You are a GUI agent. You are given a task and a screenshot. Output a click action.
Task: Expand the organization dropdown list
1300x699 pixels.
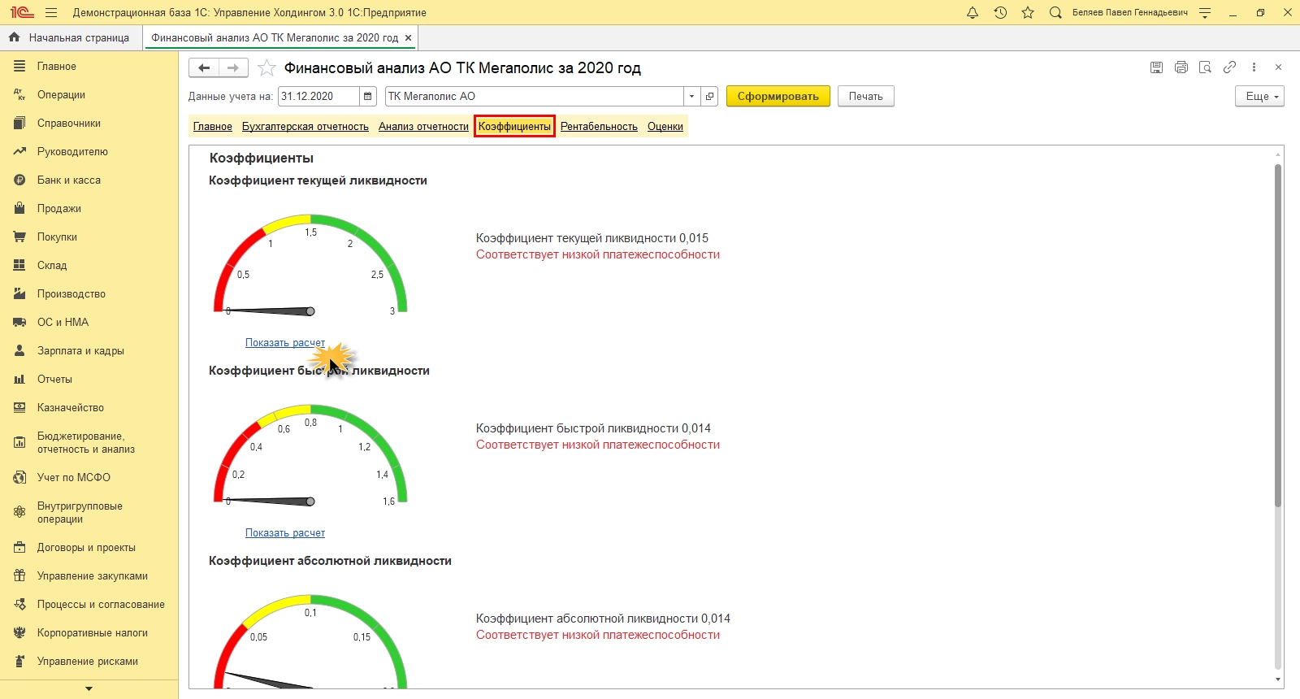point(691,96)
